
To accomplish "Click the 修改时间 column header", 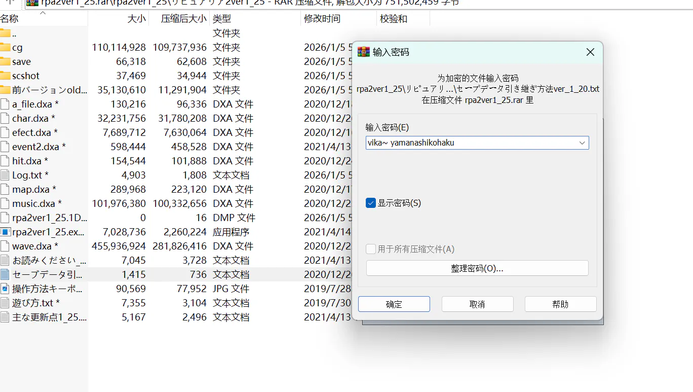I will (x=322, y=19).
